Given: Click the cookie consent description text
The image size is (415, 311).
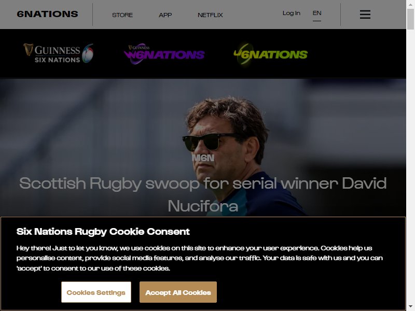Looking at the screenshot, I should [x=200, y=258].
